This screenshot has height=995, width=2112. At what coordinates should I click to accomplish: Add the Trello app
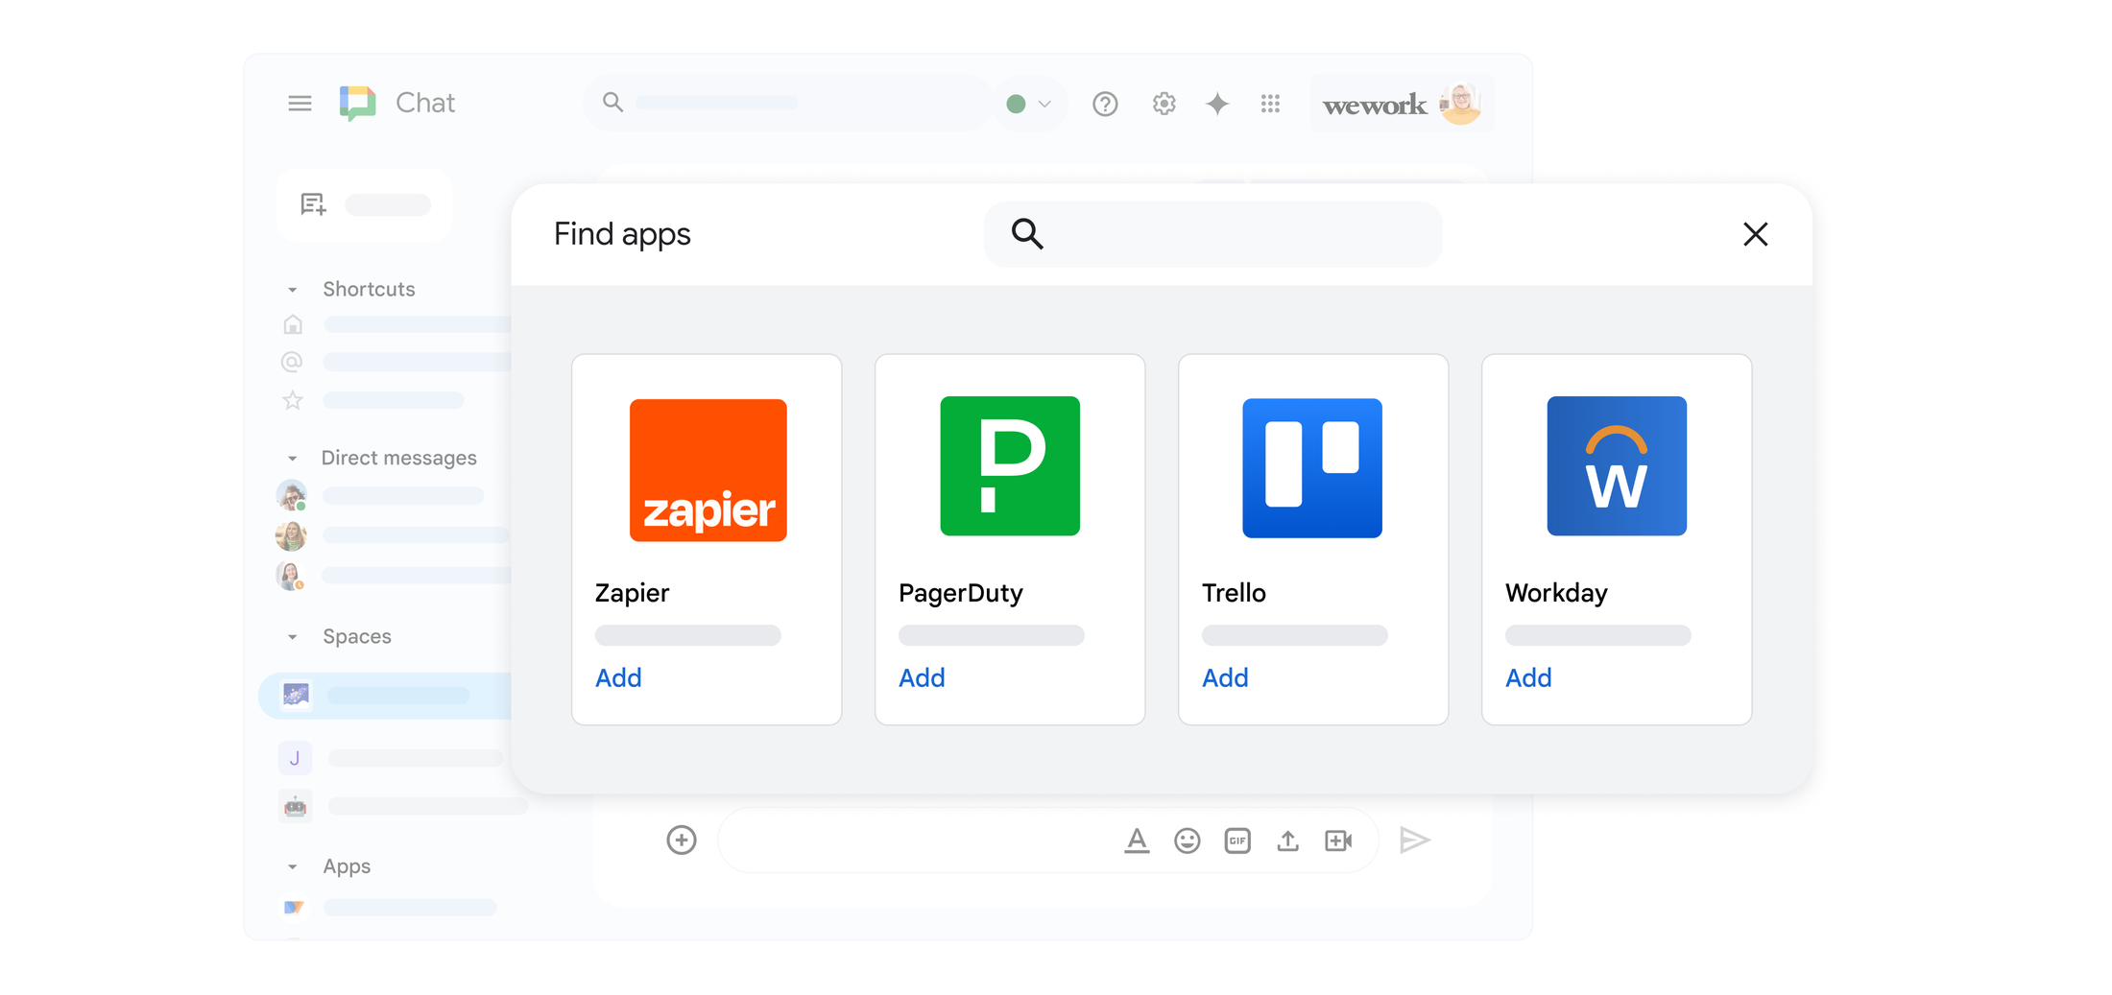1225,677
